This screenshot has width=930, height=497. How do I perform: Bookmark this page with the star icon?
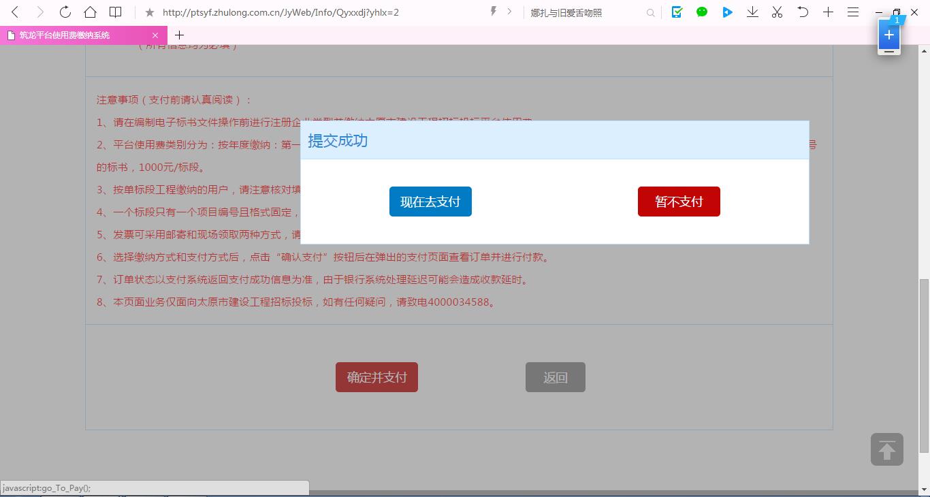click(150, 12)
